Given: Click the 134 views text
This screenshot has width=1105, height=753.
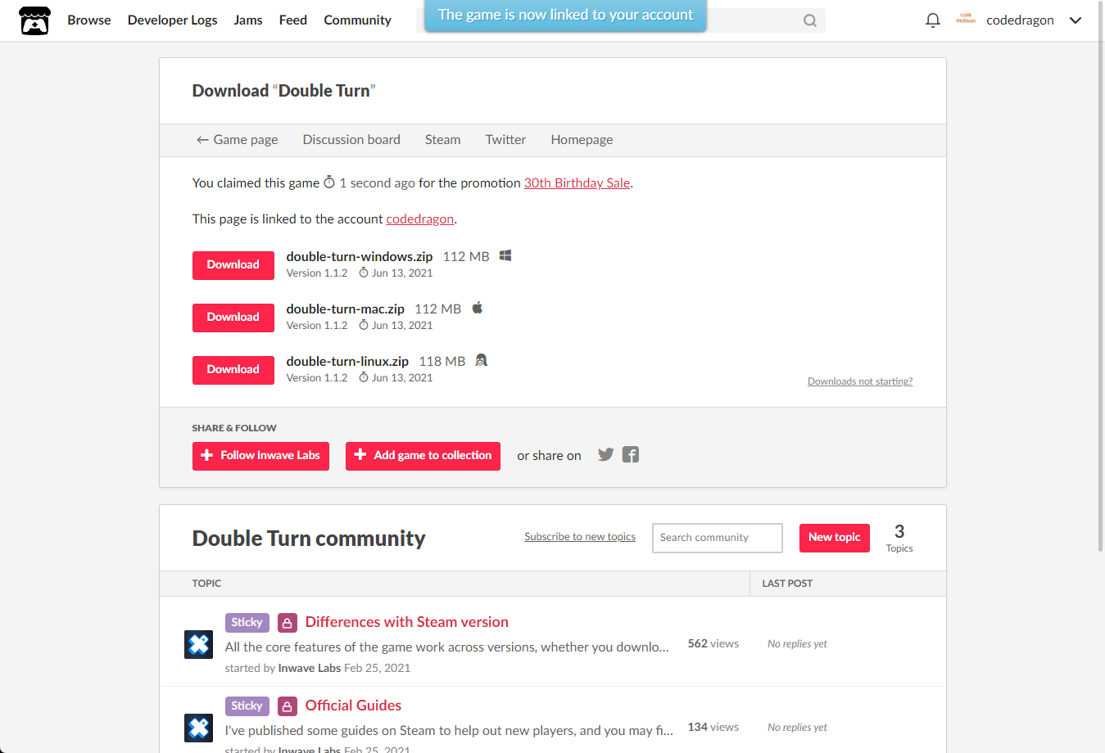Looking at the screenshot, I should pyautogui.click(x=713, y=727).
